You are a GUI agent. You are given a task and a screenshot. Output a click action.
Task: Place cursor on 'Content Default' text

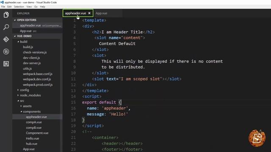click(117, 43)
